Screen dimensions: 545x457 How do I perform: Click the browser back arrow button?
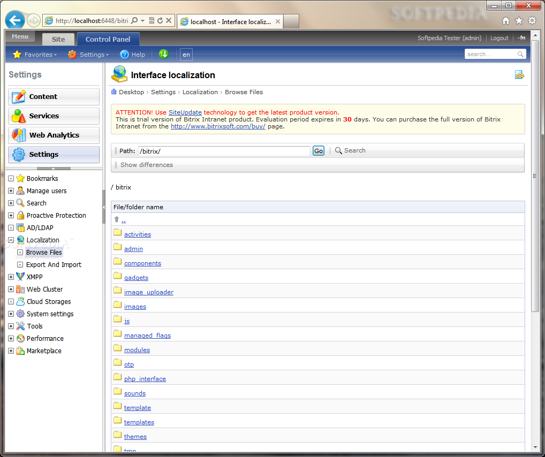point(15,20)
